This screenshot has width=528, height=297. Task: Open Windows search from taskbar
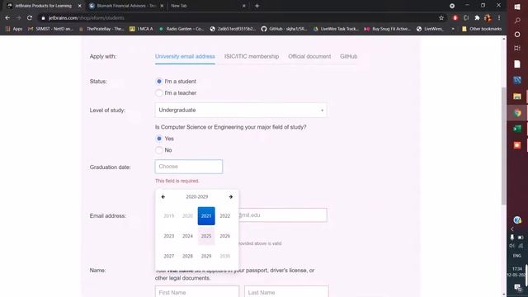[x=517, y=21]
